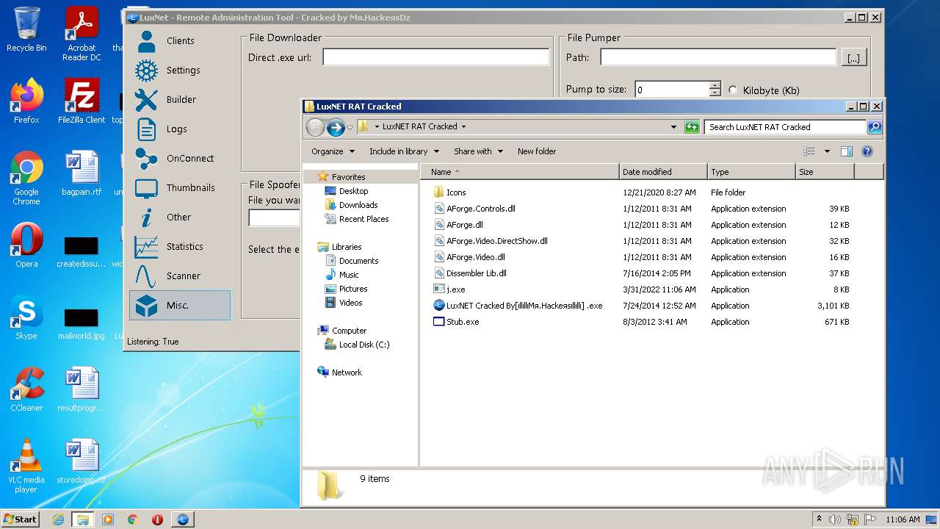Viewport: 940px width, 529px height.
Task: Sort by the Type column header
Action: point(751,172)
